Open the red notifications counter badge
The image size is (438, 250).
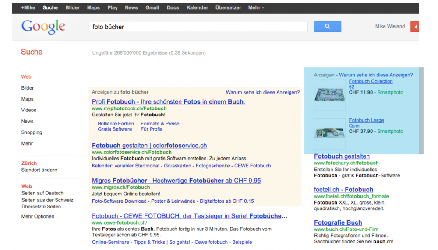pos(414,27)
